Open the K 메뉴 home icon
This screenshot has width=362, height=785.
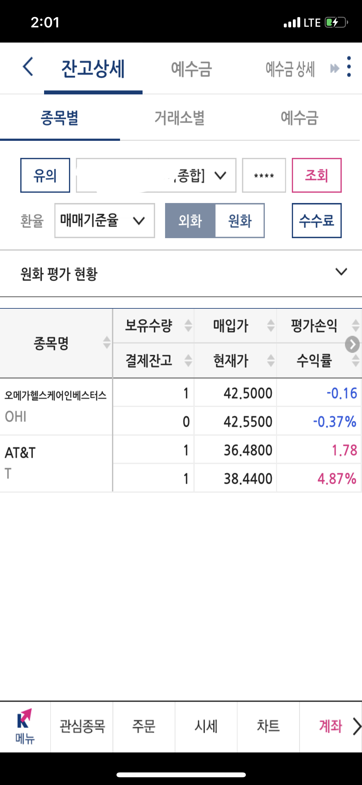[25, 727]
